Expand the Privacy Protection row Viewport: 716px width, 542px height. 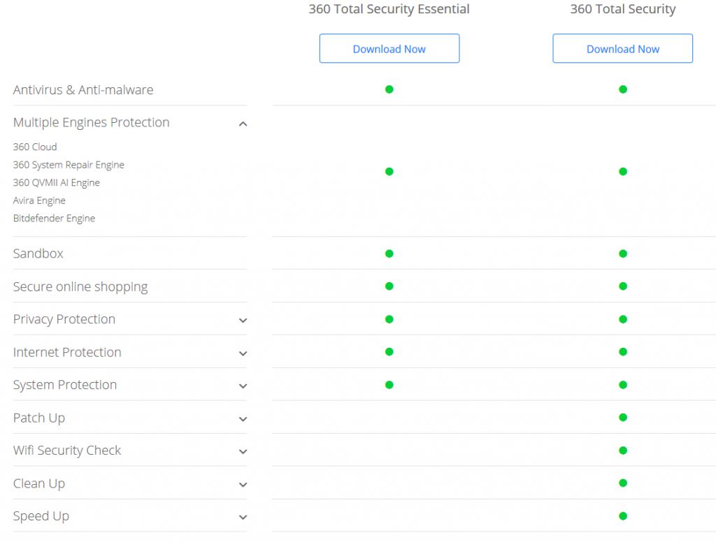coord(243,321)
